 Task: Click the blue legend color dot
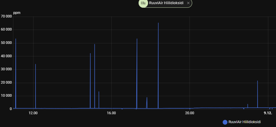225,122
